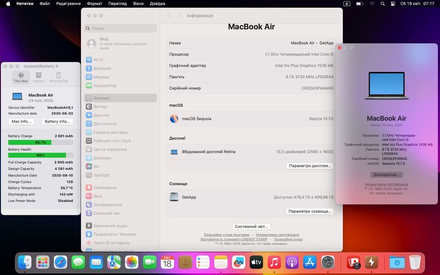
Task: Open Launchpad in the Dock
Action: [42, 262]
